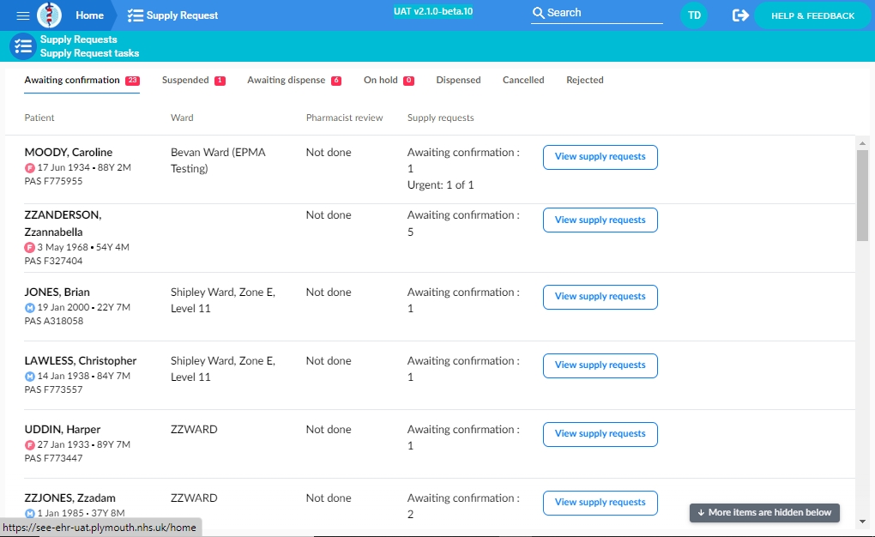This screenshot has height=537, width=875.
Task: Click male gender icon for ZZJONES, Zzadam
Action: point(30,514)
